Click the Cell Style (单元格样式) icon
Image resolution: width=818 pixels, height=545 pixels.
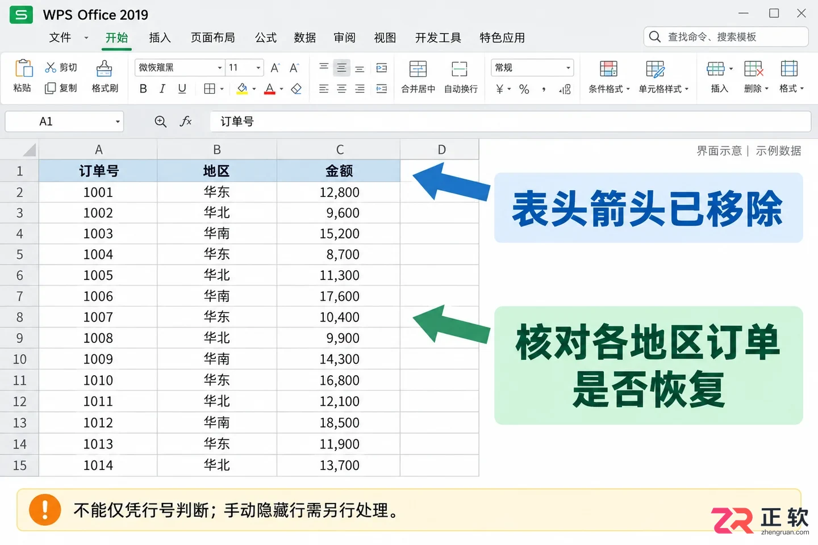pyautogui.click(x=656, y=69)
